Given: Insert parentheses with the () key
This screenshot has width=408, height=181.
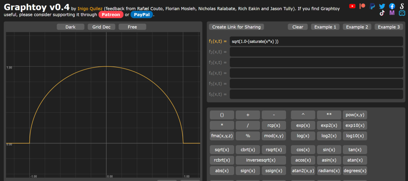Looking at the screenshot, I should (222, 115).
